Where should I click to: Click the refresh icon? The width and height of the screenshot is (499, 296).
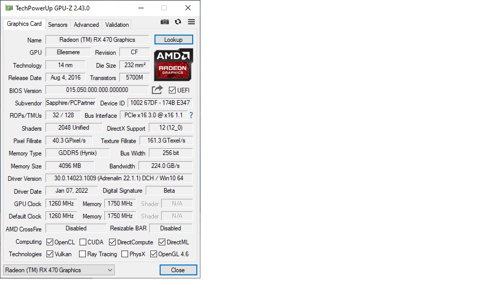coord(178,22)
